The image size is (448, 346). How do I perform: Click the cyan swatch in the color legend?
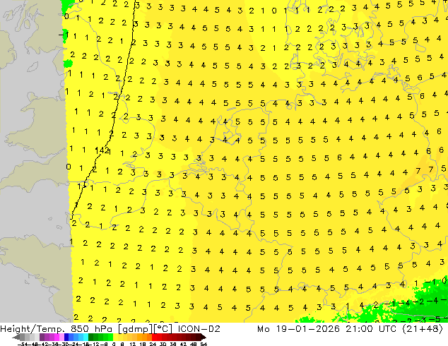point(86,337)
